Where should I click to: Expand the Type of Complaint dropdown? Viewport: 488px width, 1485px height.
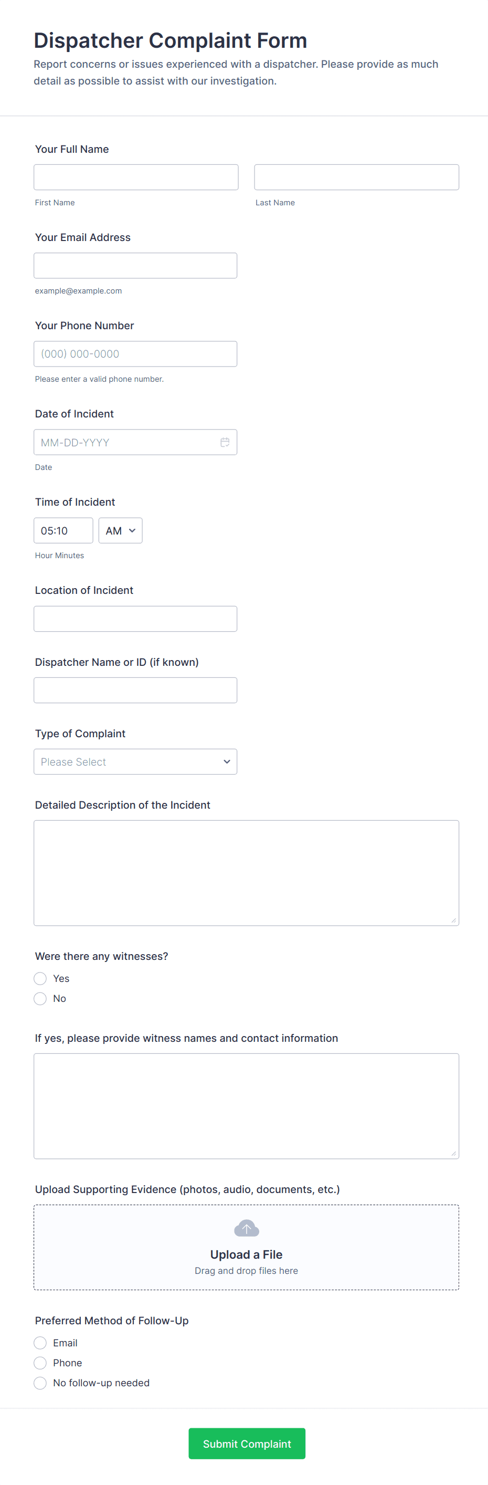click(x=135, y=761)
